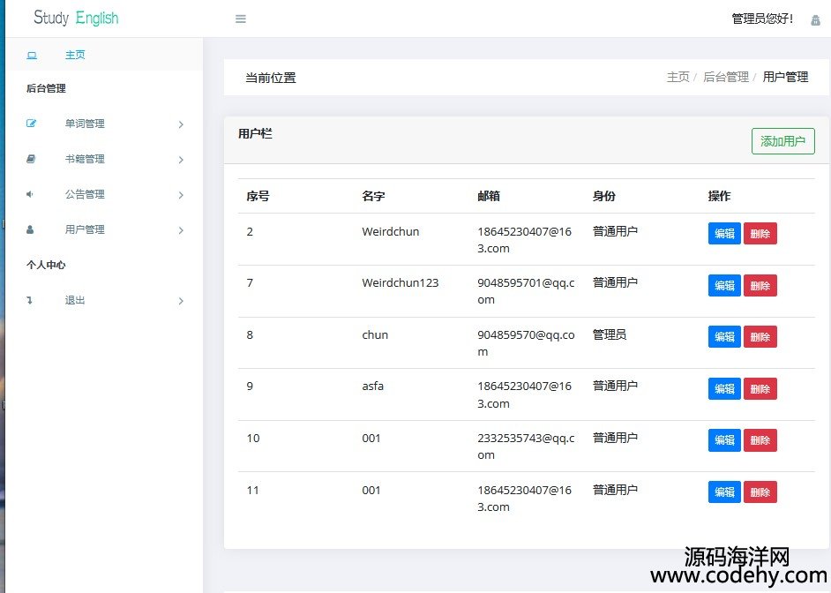This screenshot has height=593, width=831.
Task: Expand the 公告管理 submenu chevron
Action: [181, 195]
